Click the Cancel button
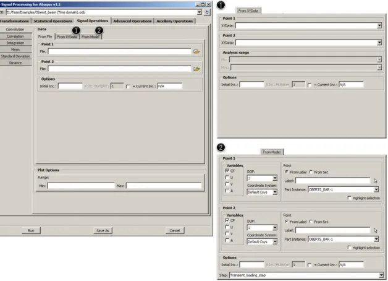 175,230
